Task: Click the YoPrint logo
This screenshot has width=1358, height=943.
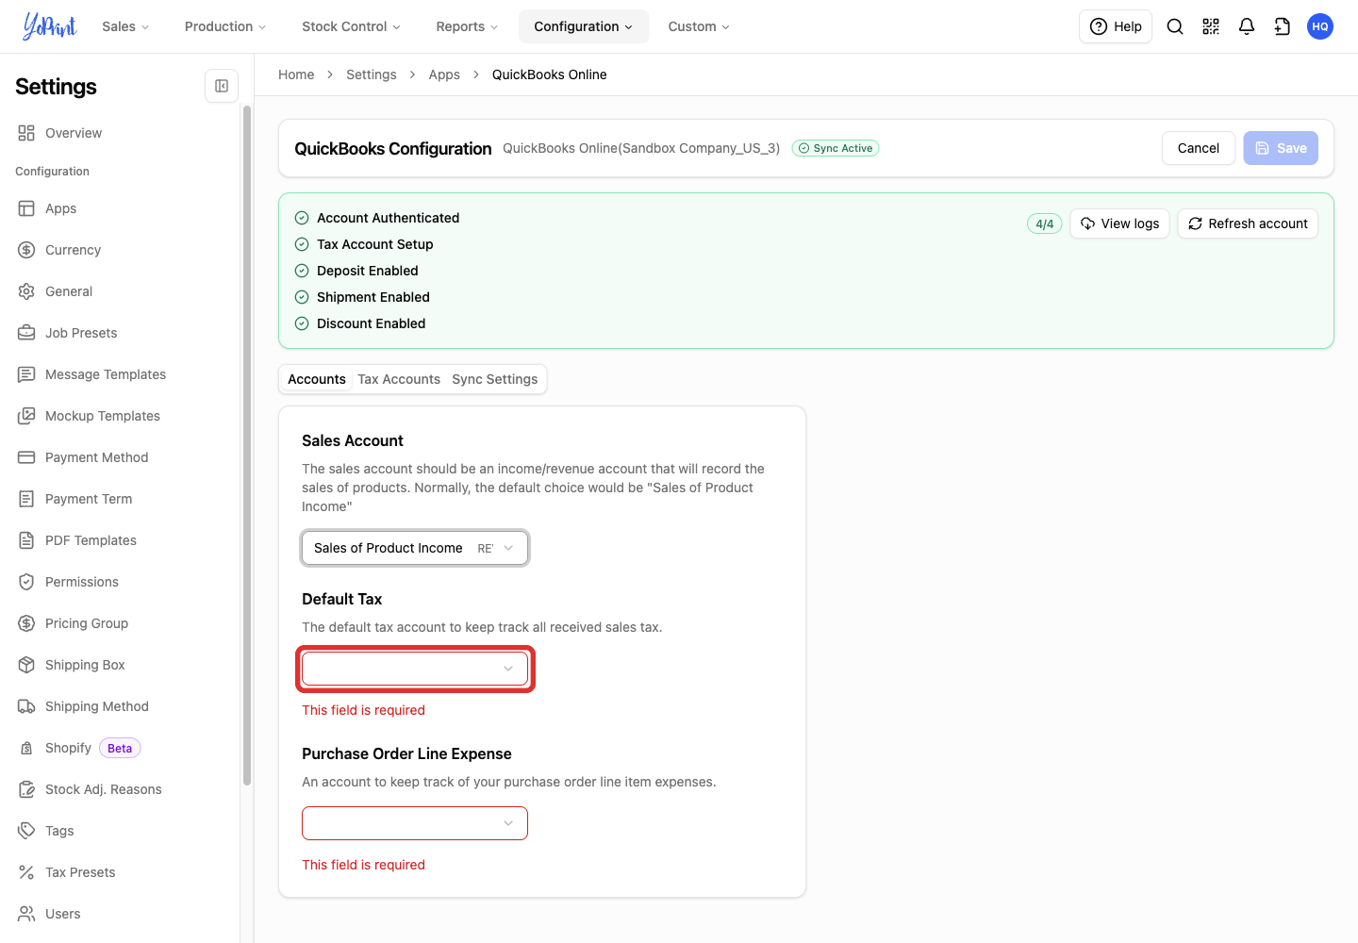Action: coord(50,26)
